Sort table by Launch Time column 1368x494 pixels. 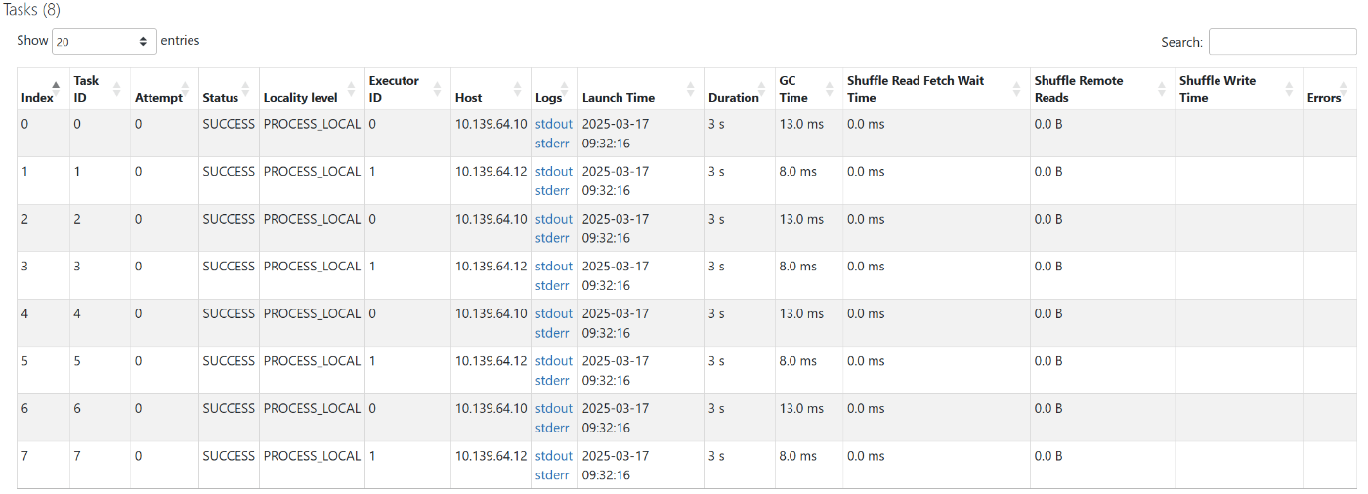(x=641, y=89)
